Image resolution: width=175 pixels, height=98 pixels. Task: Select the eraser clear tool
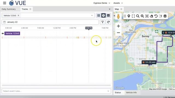coord(151,16)
